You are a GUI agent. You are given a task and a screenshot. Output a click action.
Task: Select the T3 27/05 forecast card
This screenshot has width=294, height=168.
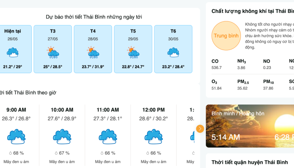click(x=53, y=49)
